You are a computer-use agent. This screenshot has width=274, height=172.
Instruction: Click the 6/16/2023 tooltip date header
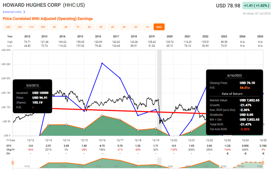pyautogui.click(x=234, y=76)
